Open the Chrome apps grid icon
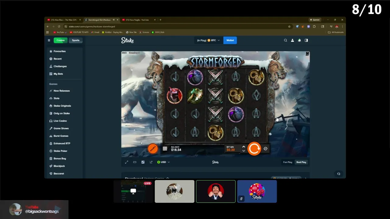390x219 pixels. (48, 32)
